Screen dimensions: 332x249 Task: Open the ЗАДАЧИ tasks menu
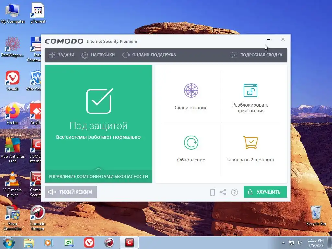(x=61, y=55)
